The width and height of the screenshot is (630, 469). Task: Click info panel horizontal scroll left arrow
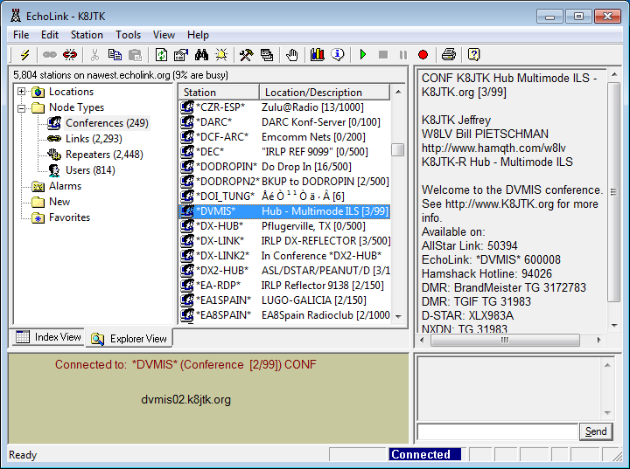point(422,340)
